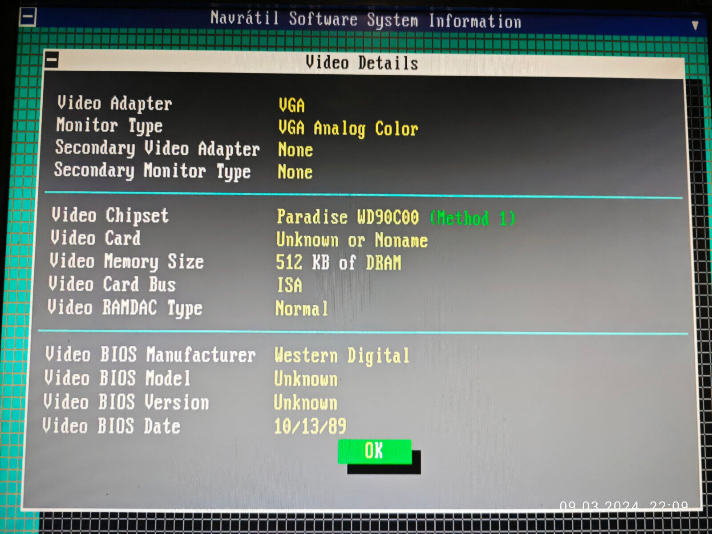The width and height of the screenshot is (712, 534).
Task: Select the 'Western Digital' value
Action: click(342, 356)
